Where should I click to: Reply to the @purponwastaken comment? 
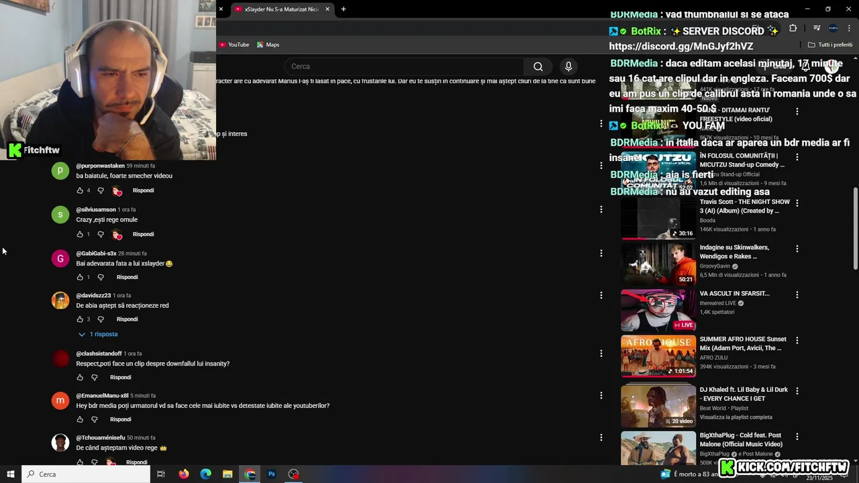(143, 191)
